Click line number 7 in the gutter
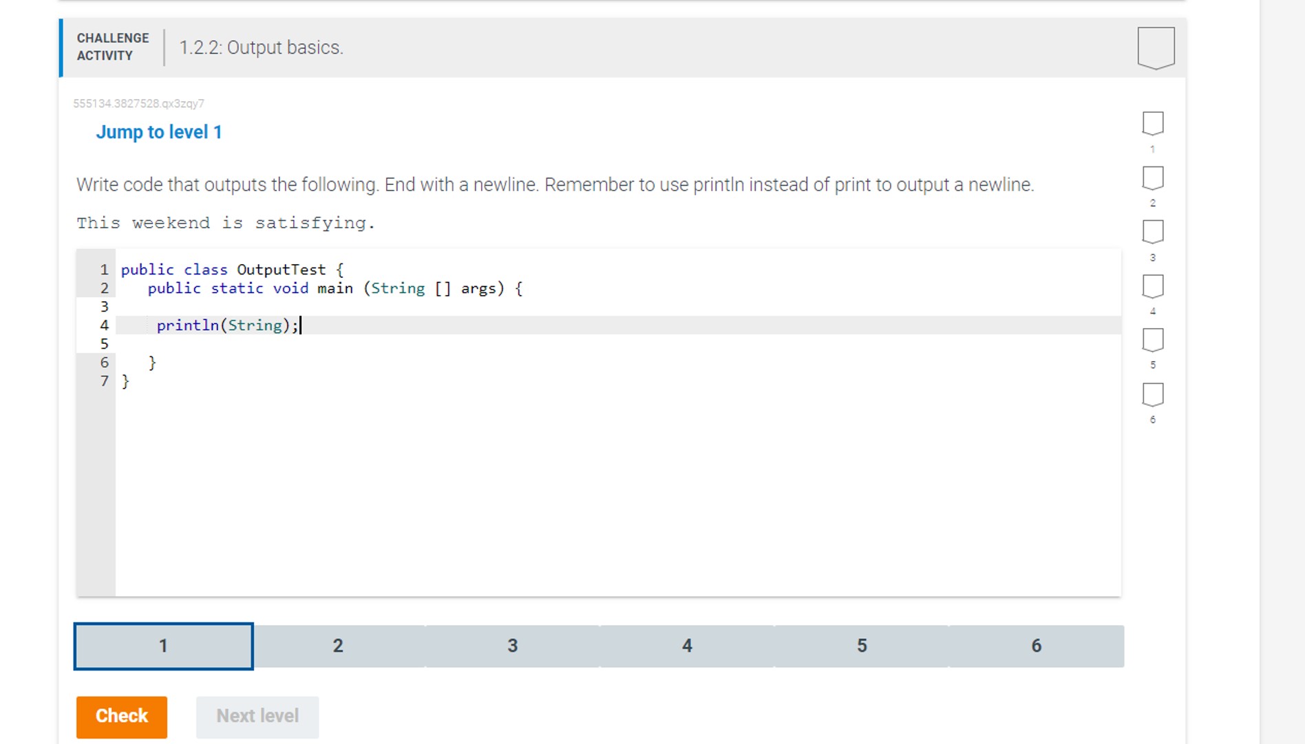Screen dimensions: 1305x744 tap(104, 381)
